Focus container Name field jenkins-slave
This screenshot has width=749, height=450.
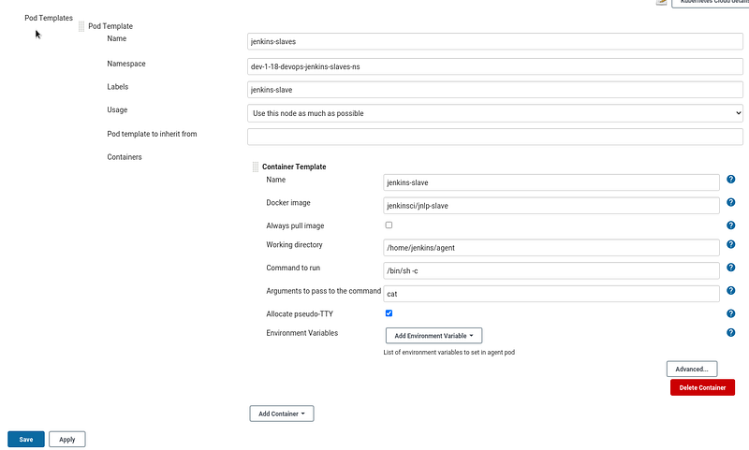click(551, 182)
